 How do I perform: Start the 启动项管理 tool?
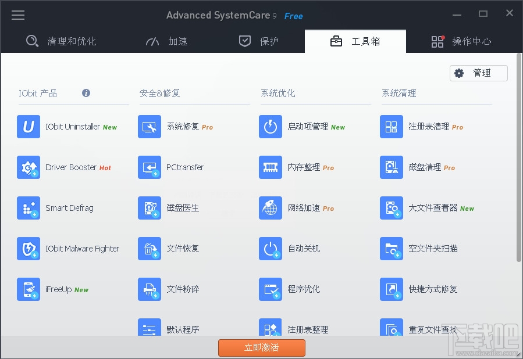pyautogui.click(x=303, y=127)
